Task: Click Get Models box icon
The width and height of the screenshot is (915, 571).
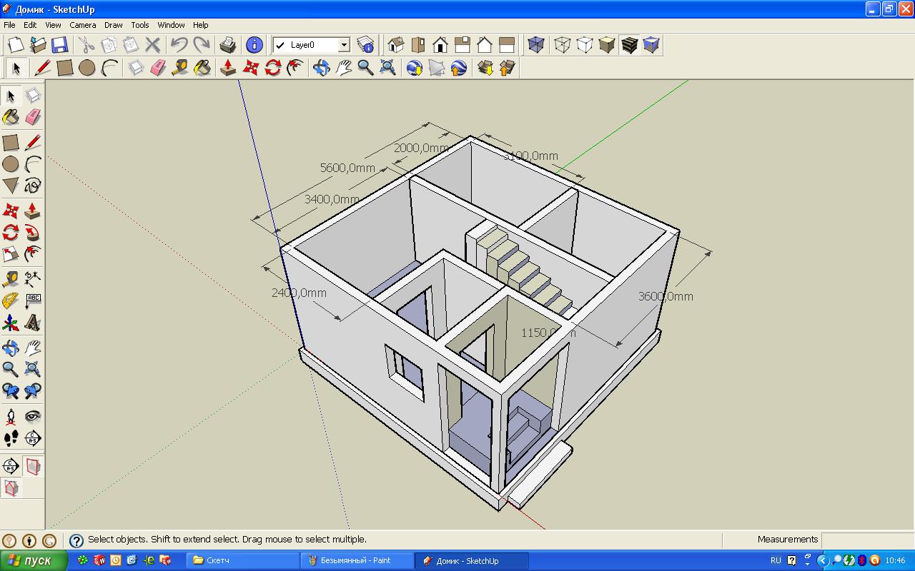Action: coord(485,68)
